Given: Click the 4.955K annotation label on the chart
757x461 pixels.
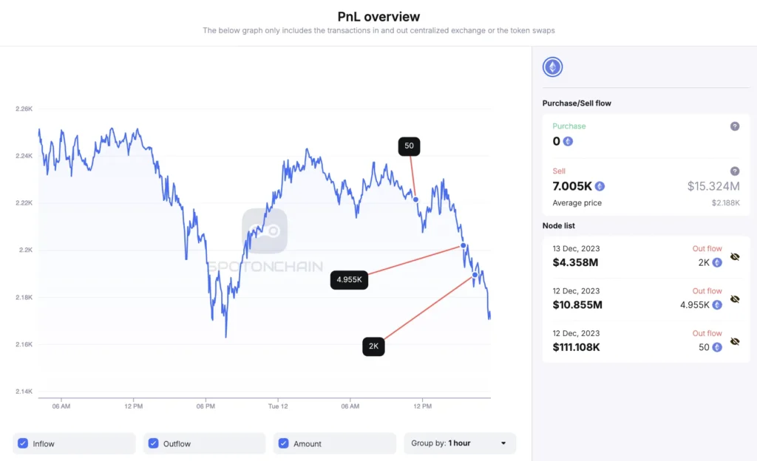Looking at the screenshot, I should pyautogui.click(x=348, y=279).
